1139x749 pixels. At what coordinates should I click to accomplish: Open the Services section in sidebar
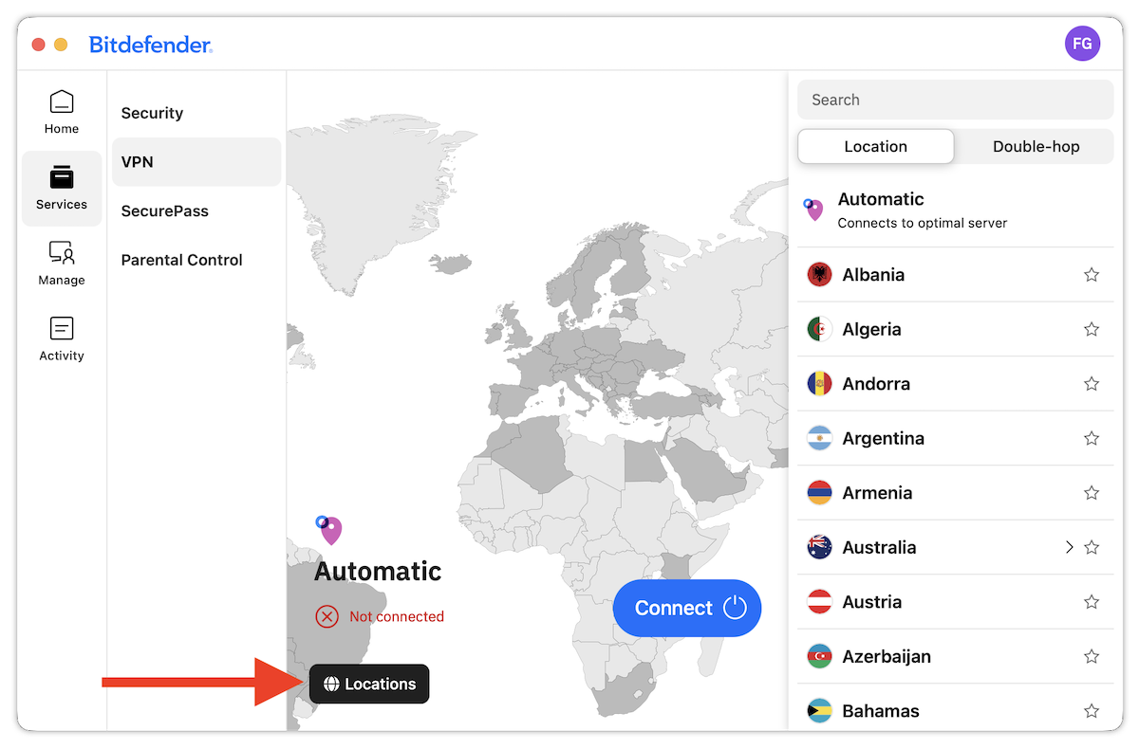[x=62, y=189]
